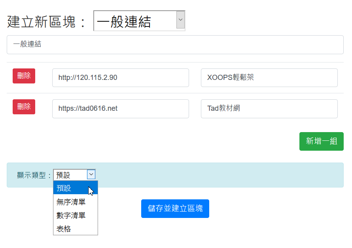The image size is (352, 248).
Task: Click the XOOPS輕鬆架 name field
Action: [269, 78]
